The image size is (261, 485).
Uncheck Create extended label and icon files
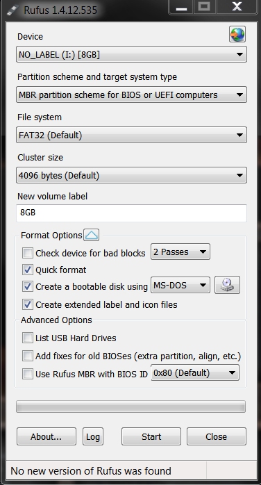(x=28, y=304)
